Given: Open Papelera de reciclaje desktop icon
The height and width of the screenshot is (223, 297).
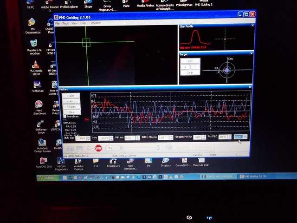Looking at the screenshot, I should click(34, 47).
